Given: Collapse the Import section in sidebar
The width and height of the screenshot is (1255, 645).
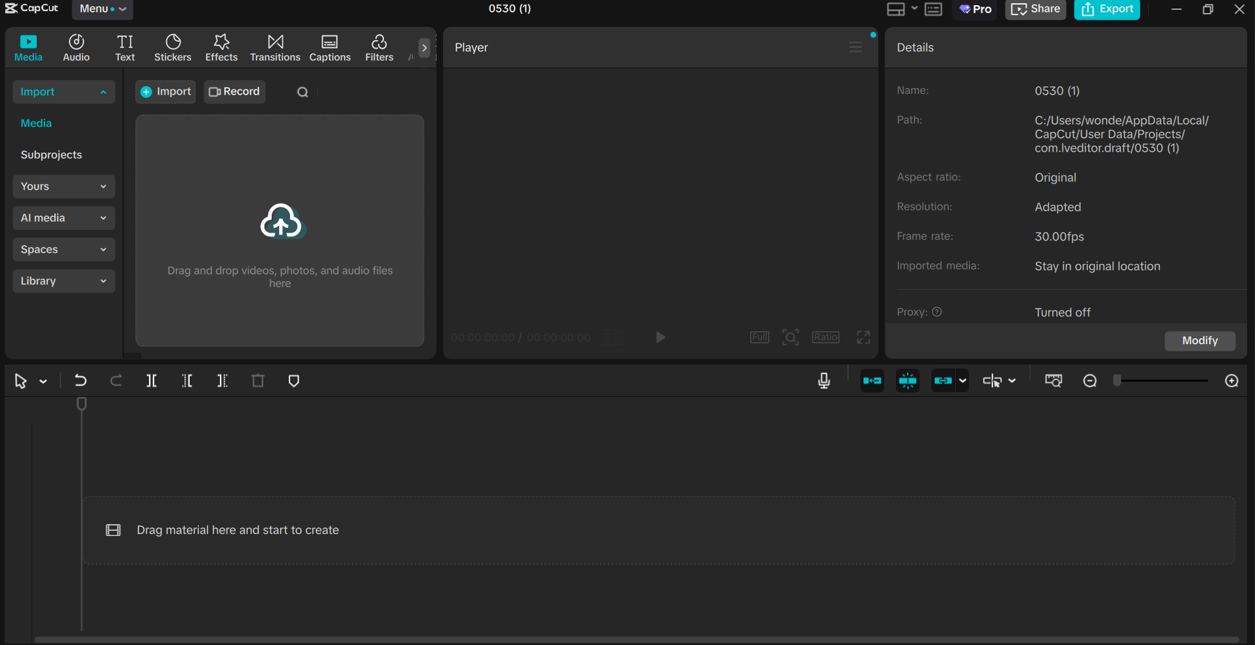Looking at the screenshot, I should pos(64,92).
